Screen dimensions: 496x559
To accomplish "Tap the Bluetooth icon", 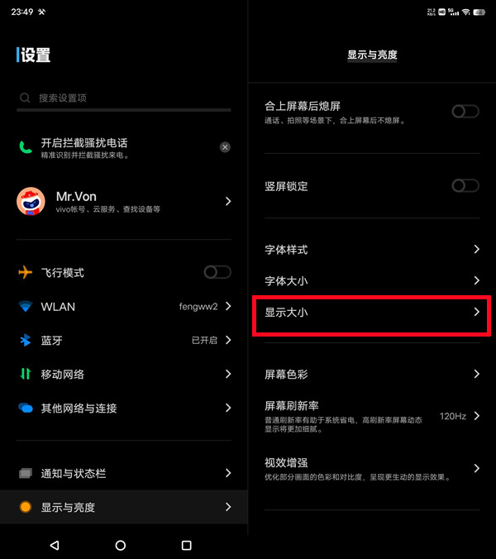I will tap(26, 340).
